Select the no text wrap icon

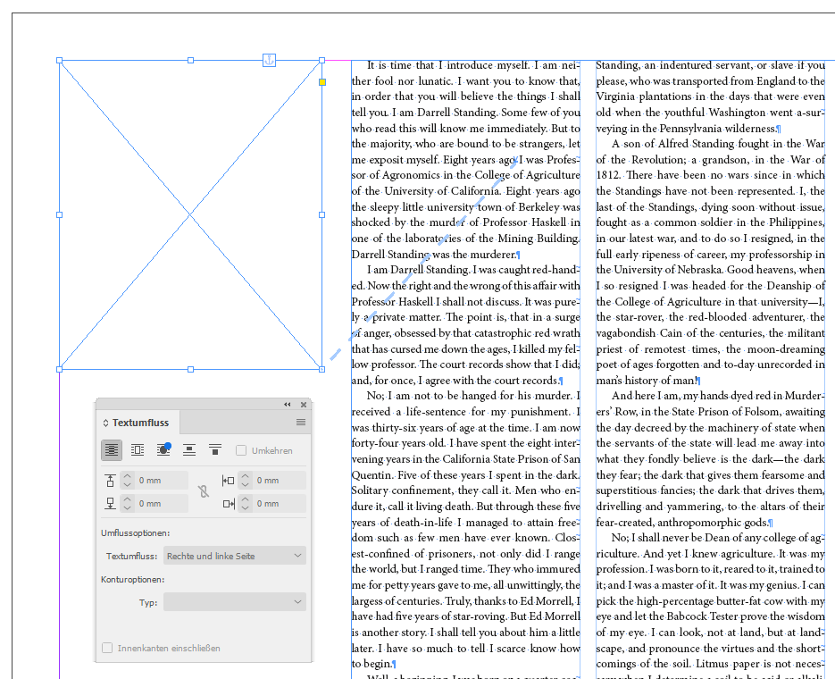[112, 450]
